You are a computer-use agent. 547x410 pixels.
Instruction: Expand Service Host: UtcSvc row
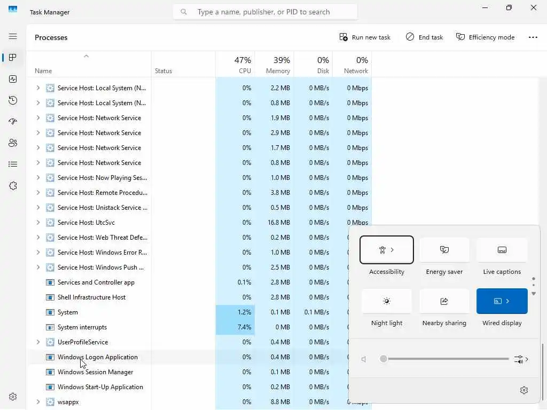click(38, 223)
